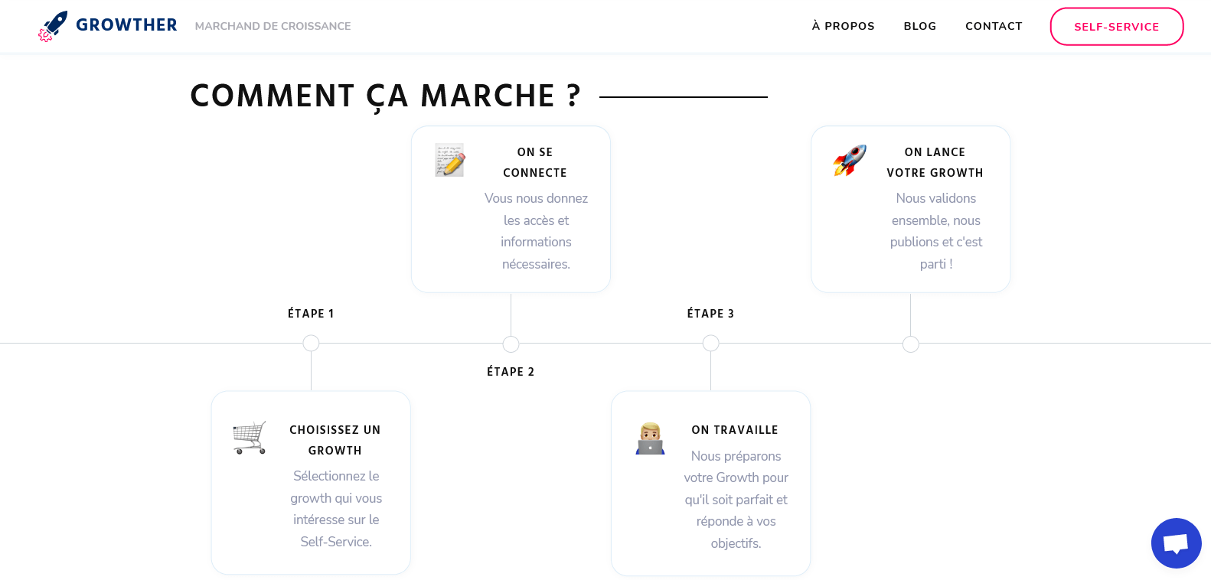The height and width of the screenshot is (580, 1211).
Task: Open the Contact page link
Action: [994, 26]
